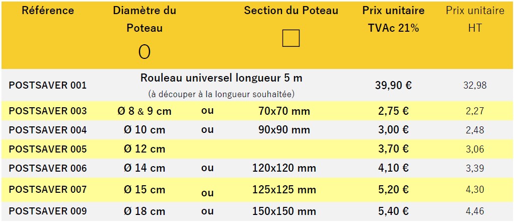Select the 120x120 mm section cell
The image size is (514, 222).
(x=284, y=168)
